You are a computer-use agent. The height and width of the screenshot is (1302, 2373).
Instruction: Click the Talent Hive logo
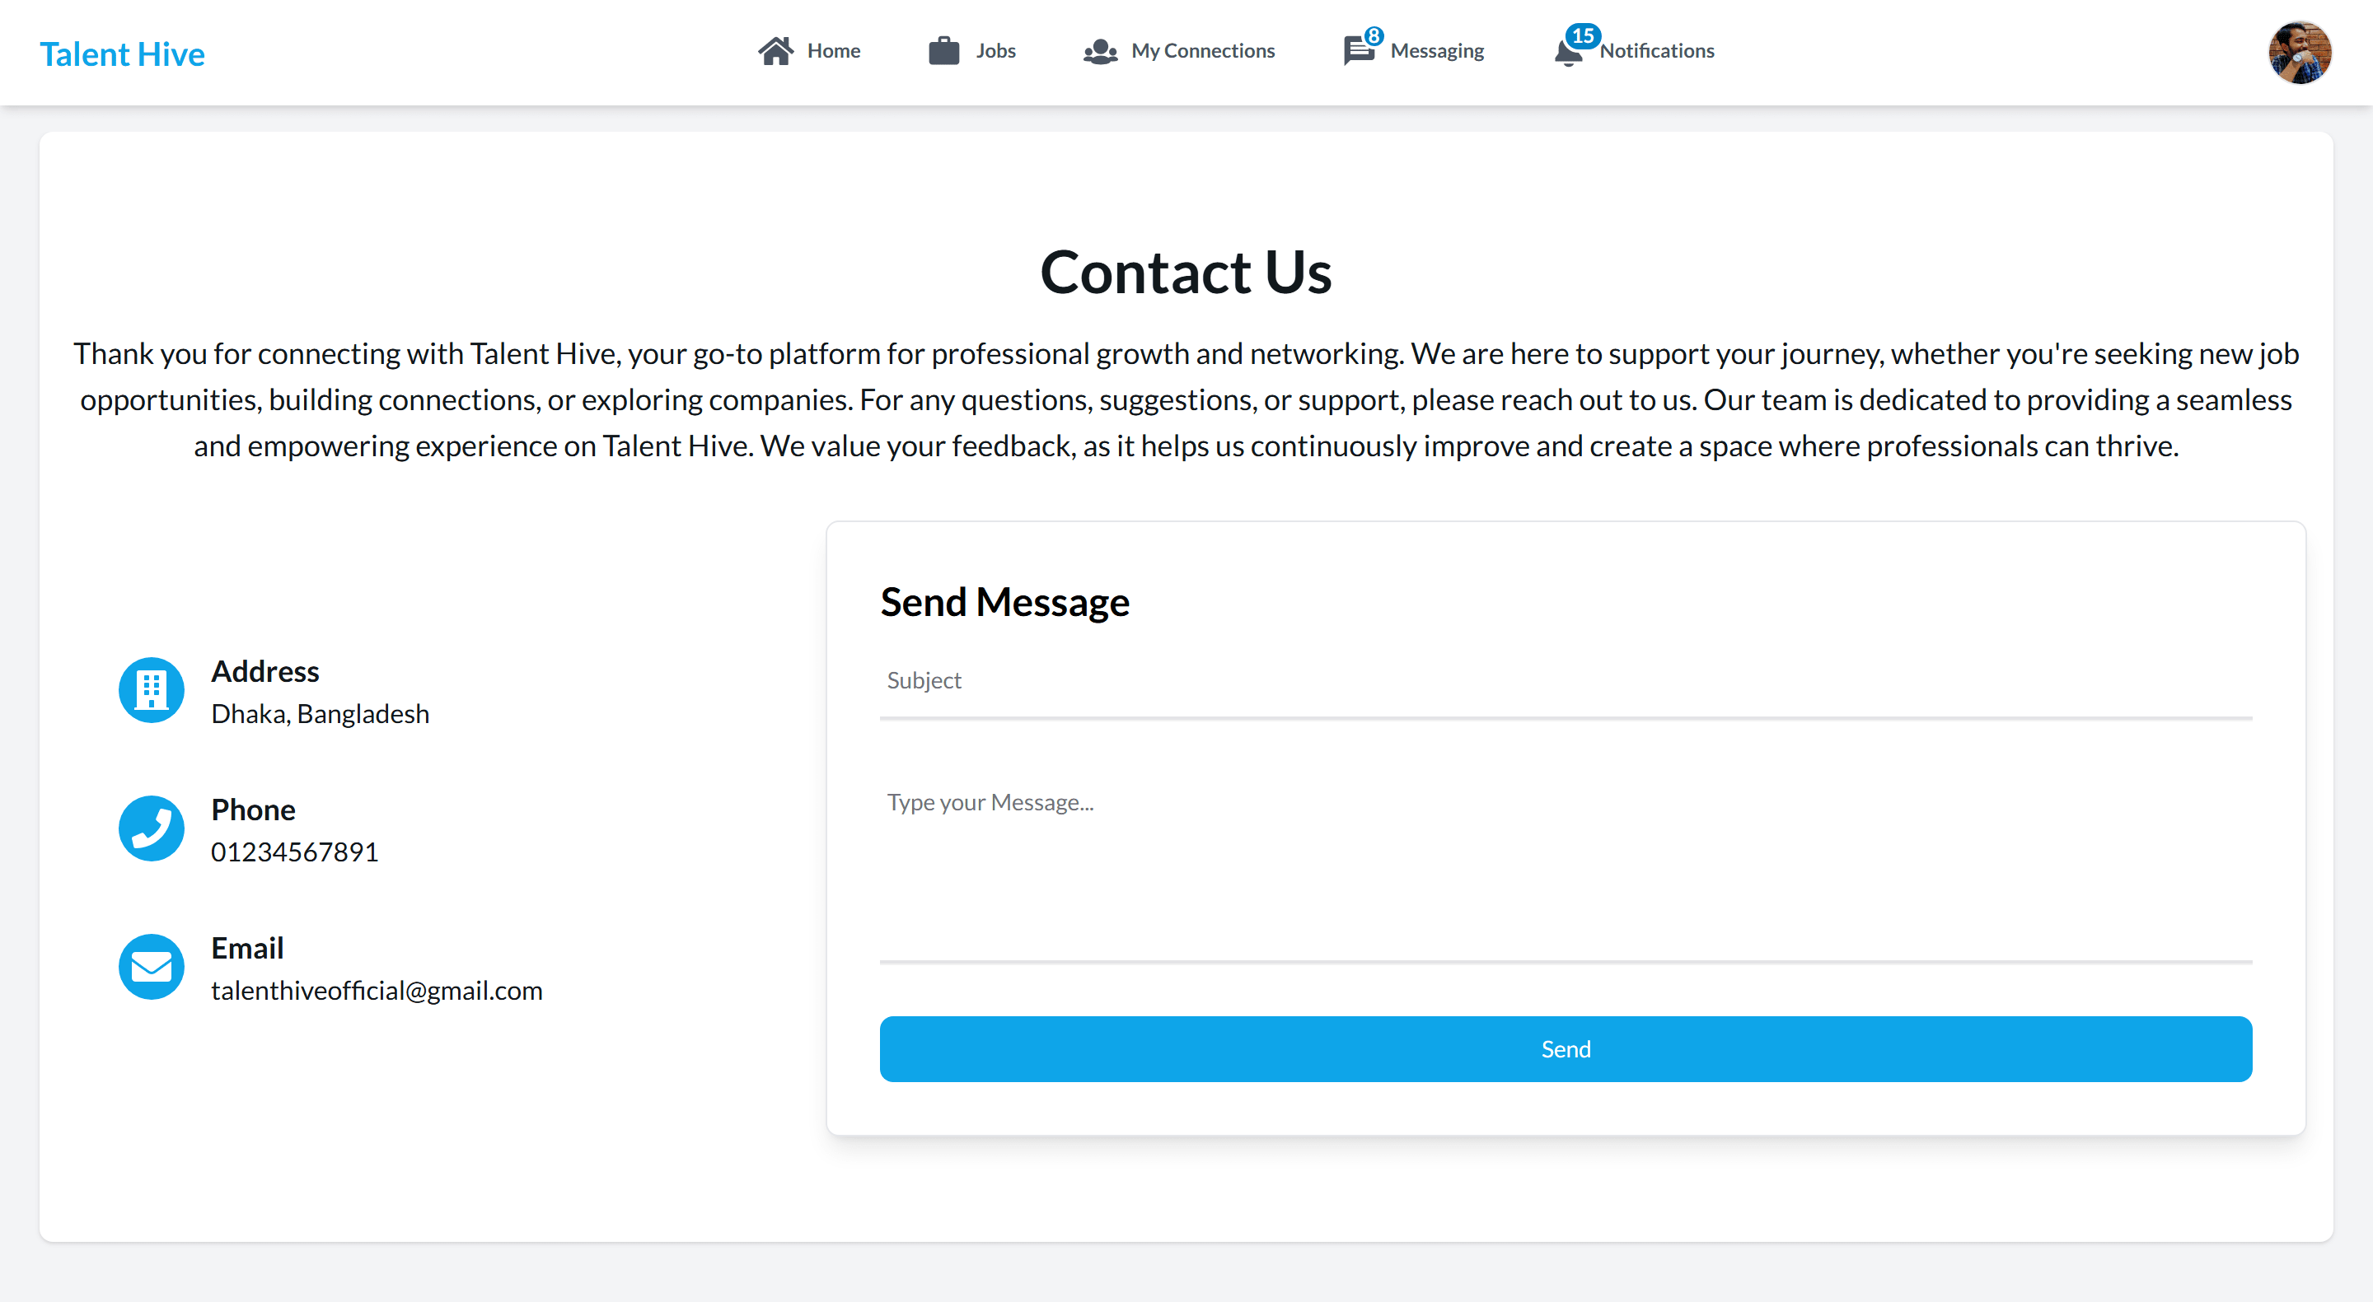tap(123, 54)
